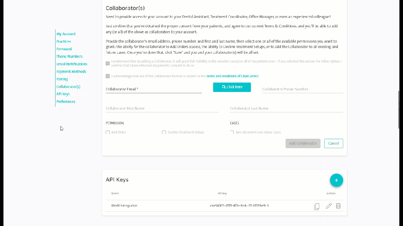Viewport: 403px width, 226px height.
Task: Click the Collaborator(s) section heading
Action: click(125, 8)
